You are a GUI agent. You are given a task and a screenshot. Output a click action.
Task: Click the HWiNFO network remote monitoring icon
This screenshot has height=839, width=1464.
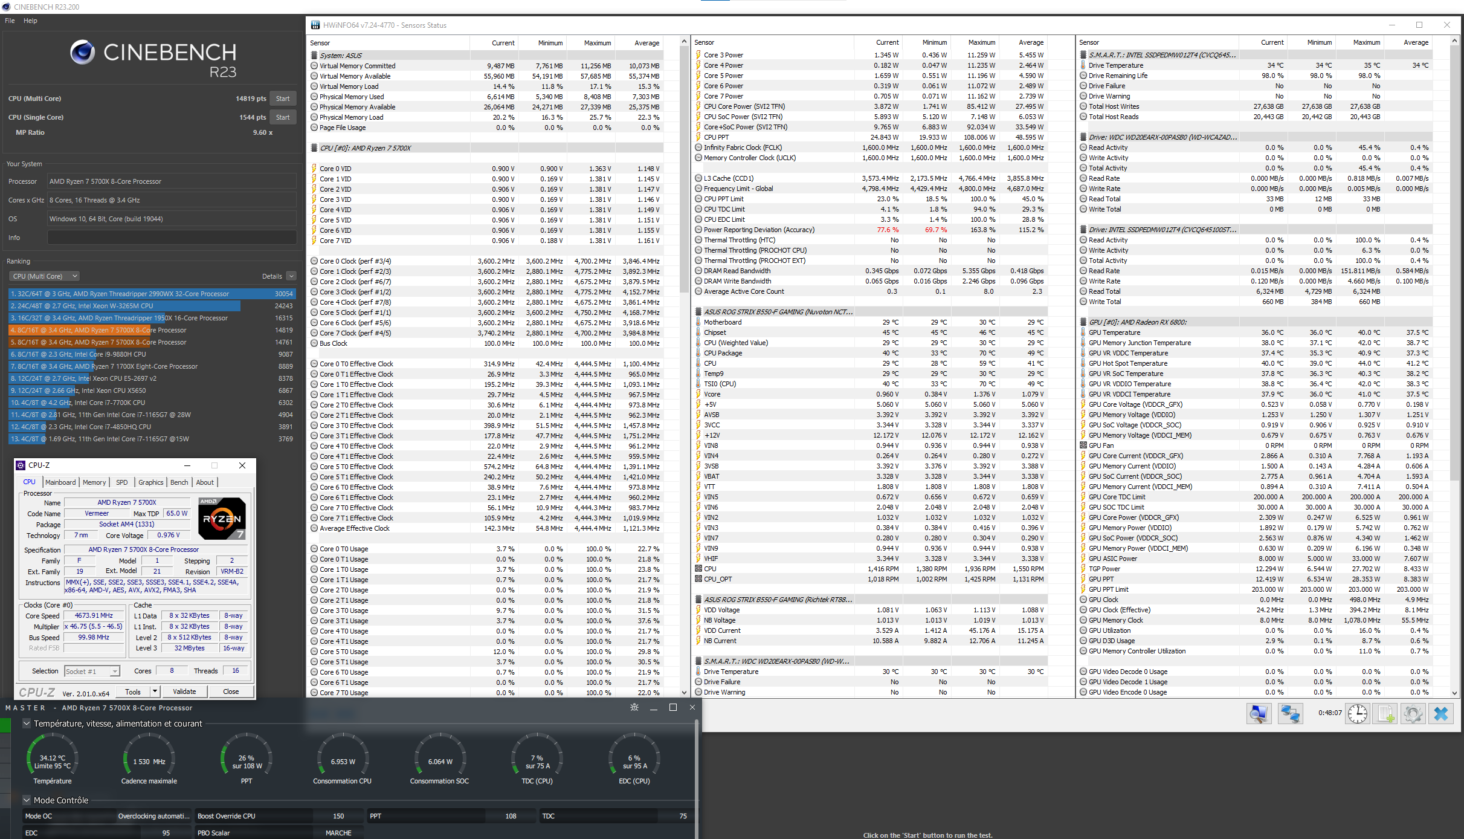pyautogui.click(x=1290, y=714)
